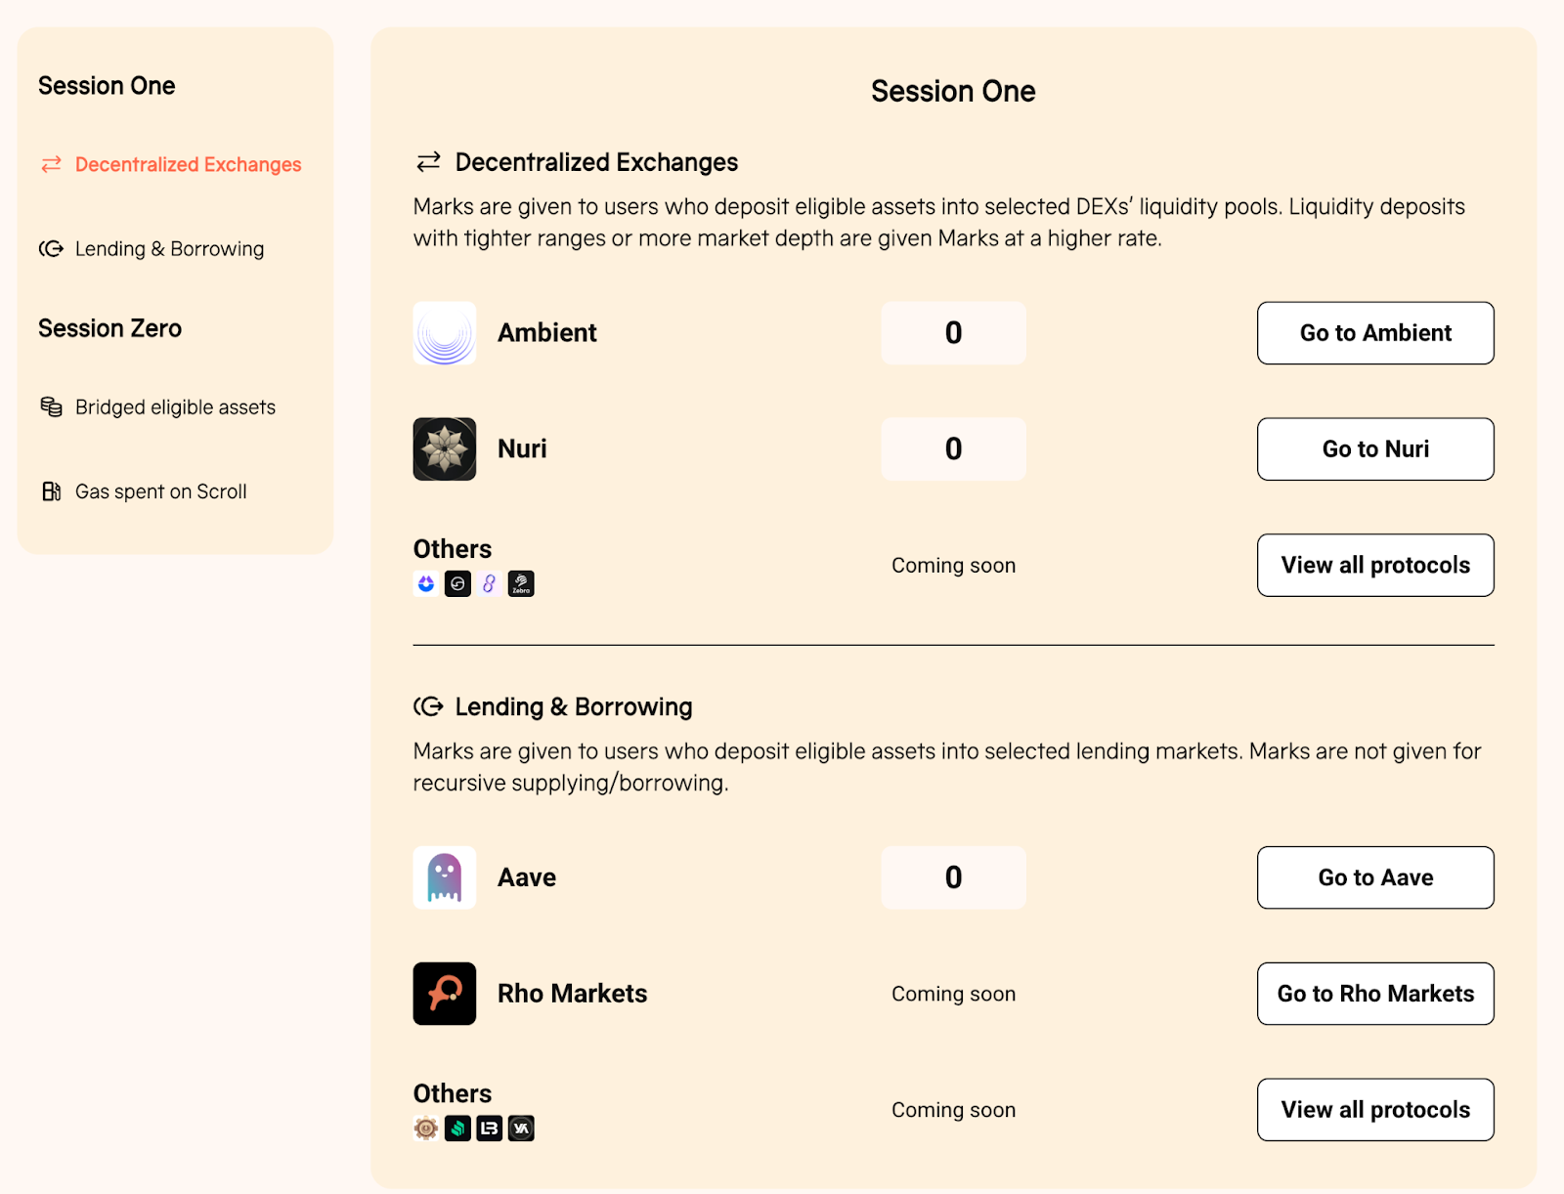Viewport: 1564px width, 1194px height.
Task: View all protocols for Lending & Borrowing
Action: pos(1375,1110)
